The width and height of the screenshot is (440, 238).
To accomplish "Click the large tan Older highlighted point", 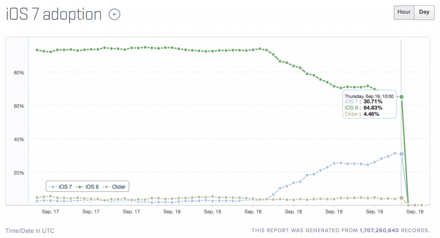I will [401, 198].
